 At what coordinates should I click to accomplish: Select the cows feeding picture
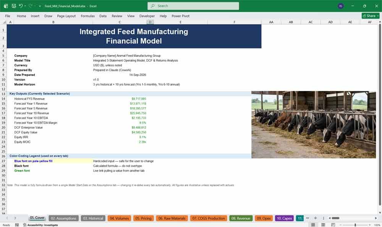click(314, 125)
